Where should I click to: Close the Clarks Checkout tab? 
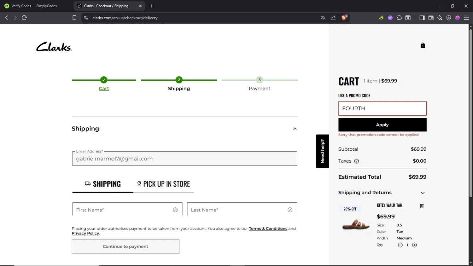pyautogui.click(x=140, y=6)
